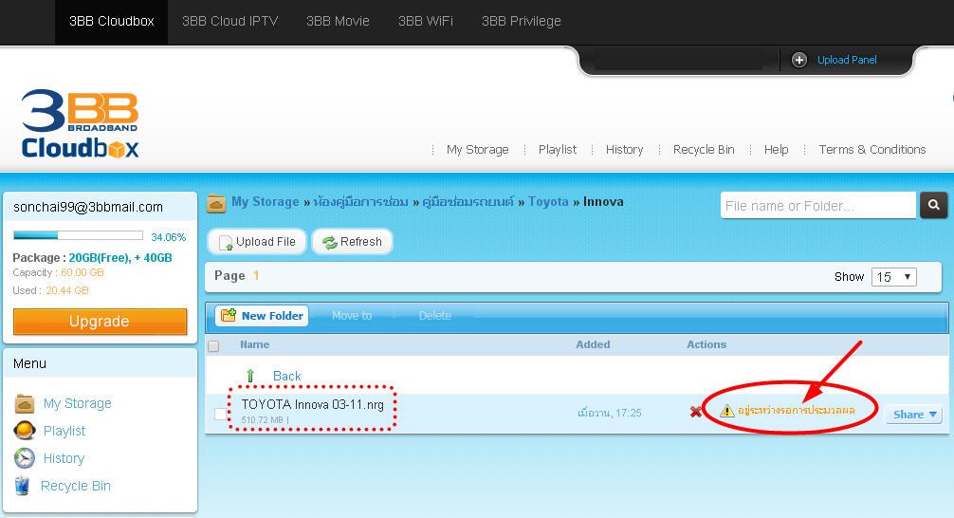
Task: Click the Move to toolbar action
Action: click(x=352, y=315)
